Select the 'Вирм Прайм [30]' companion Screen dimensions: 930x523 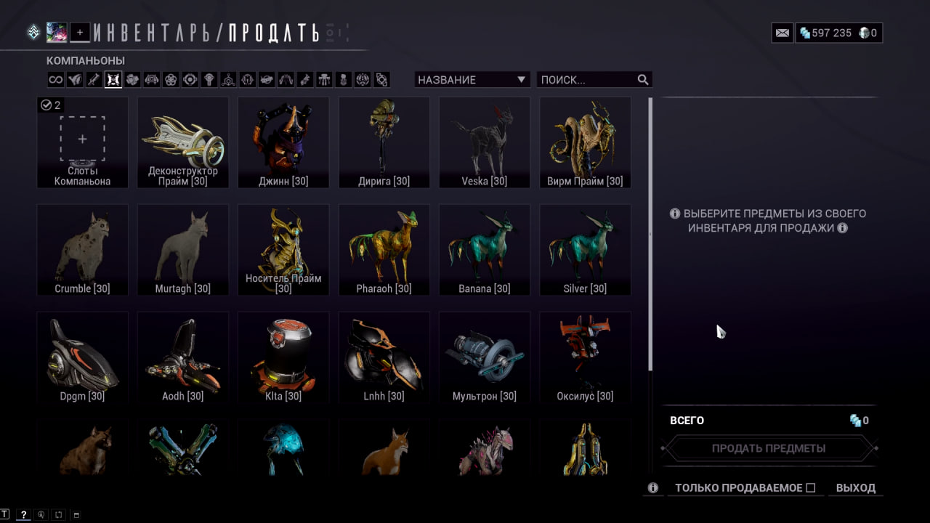pyautogui.click(x=585, y=142)
